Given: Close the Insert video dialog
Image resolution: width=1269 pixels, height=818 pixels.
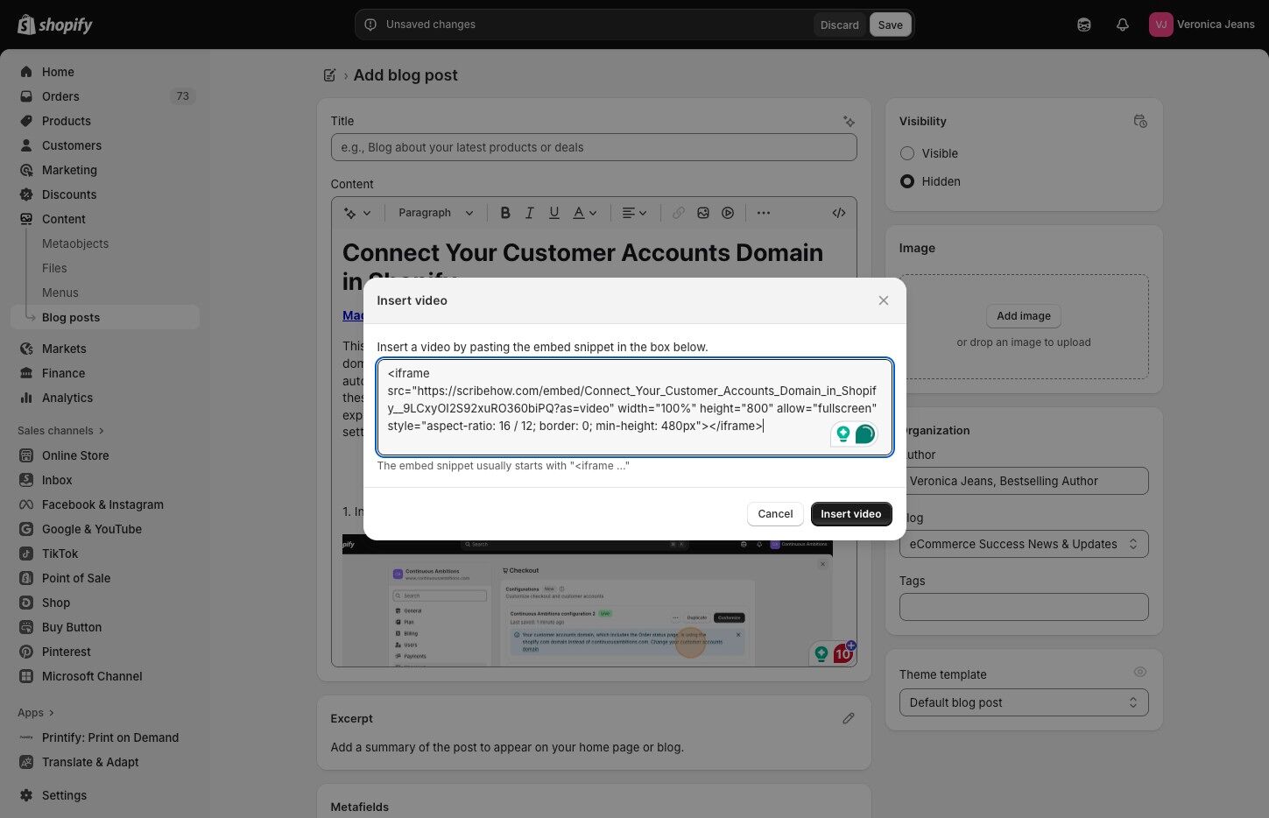Looking at the screenshot, I should [884, 300].
